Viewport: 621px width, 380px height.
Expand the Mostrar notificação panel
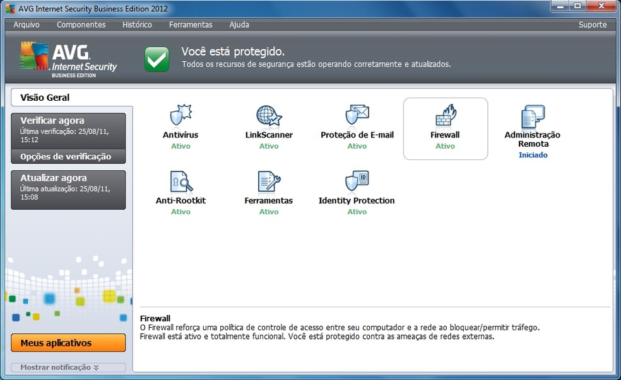(68, 367)
